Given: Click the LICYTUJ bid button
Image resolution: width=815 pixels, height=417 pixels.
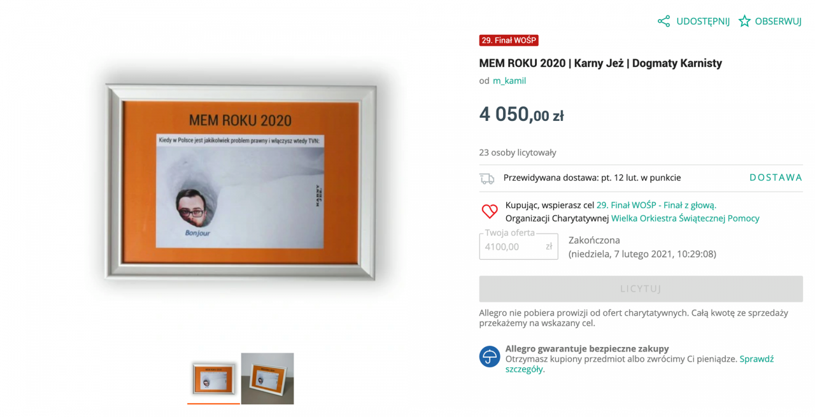Looking at the screenshot, I should [641, 289].
